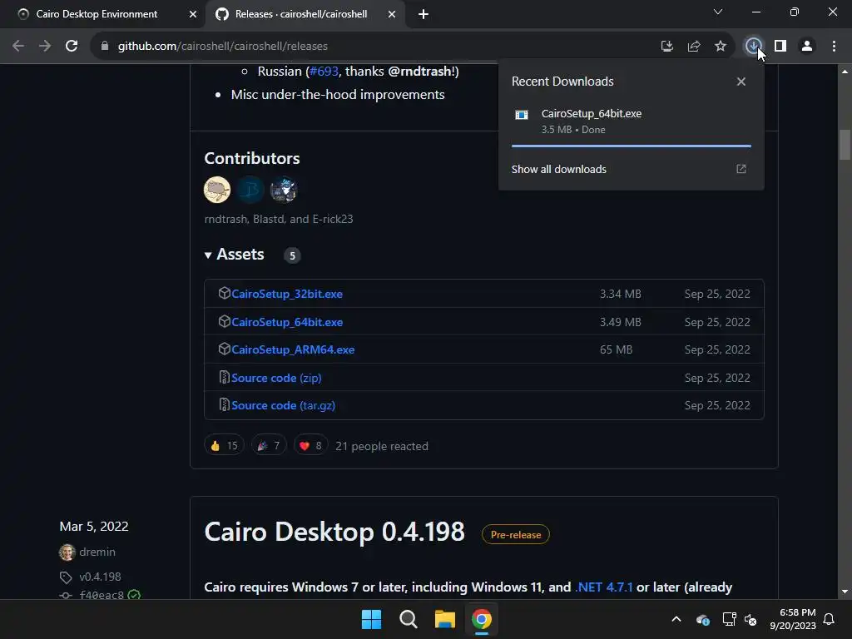View site information via lock icon
This screenshot has height=639, width=852.
point(105,47)
